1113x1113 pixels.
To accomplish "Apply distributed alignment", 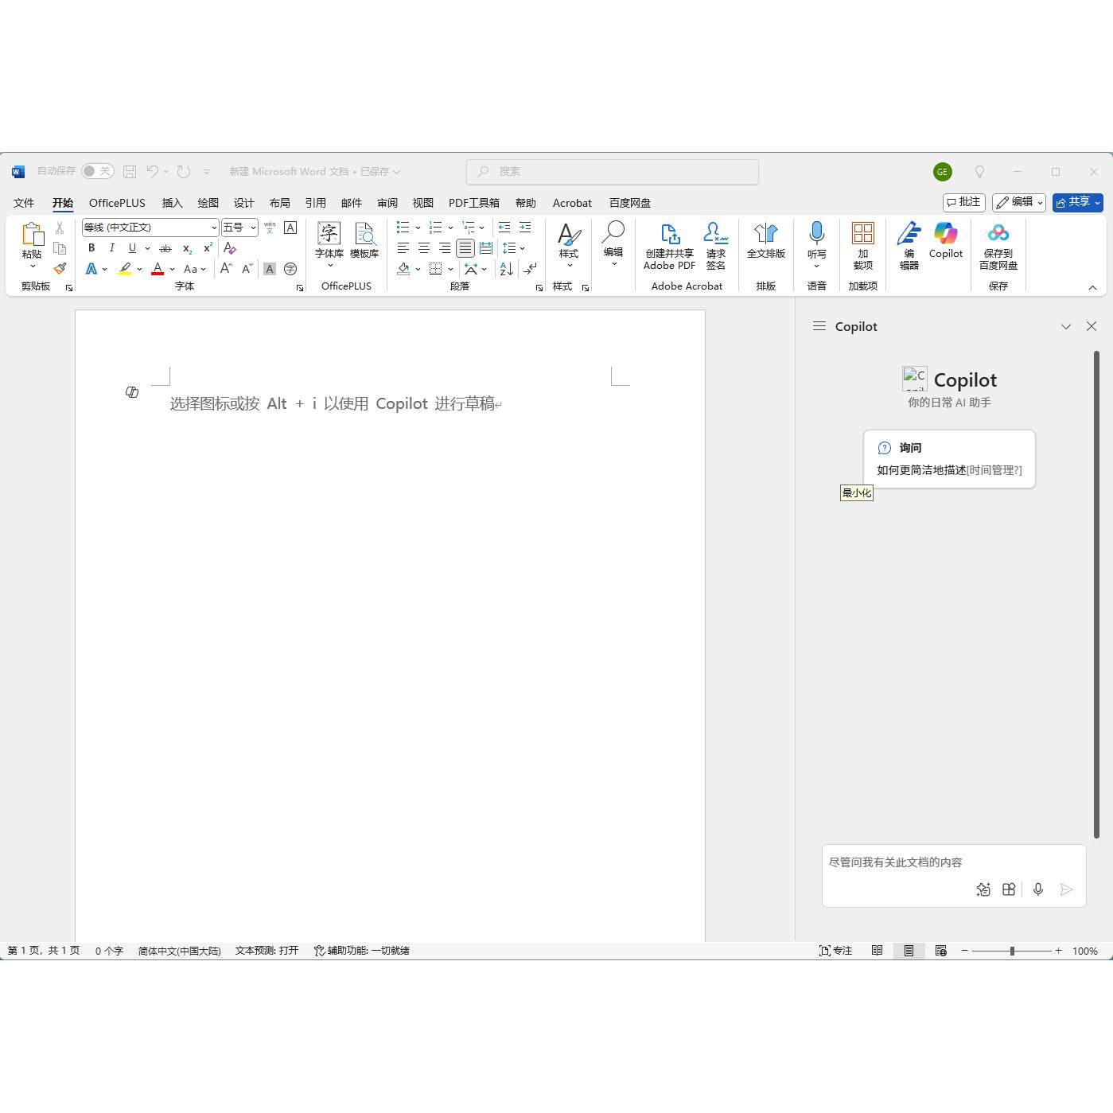I will (486, 248).
